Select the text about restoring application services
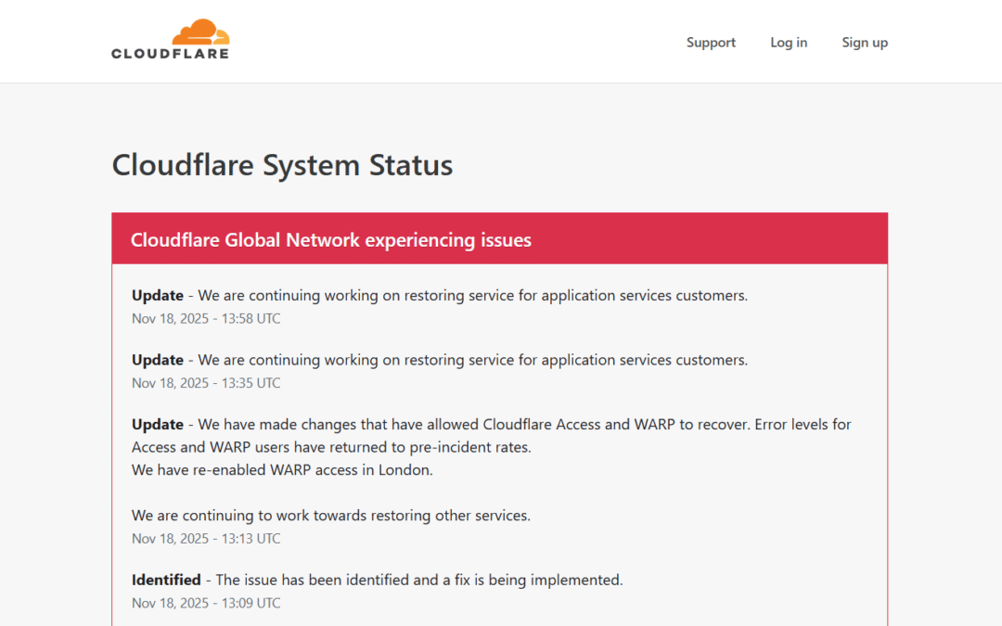The image size is (1002, 626). pos(439,360)
